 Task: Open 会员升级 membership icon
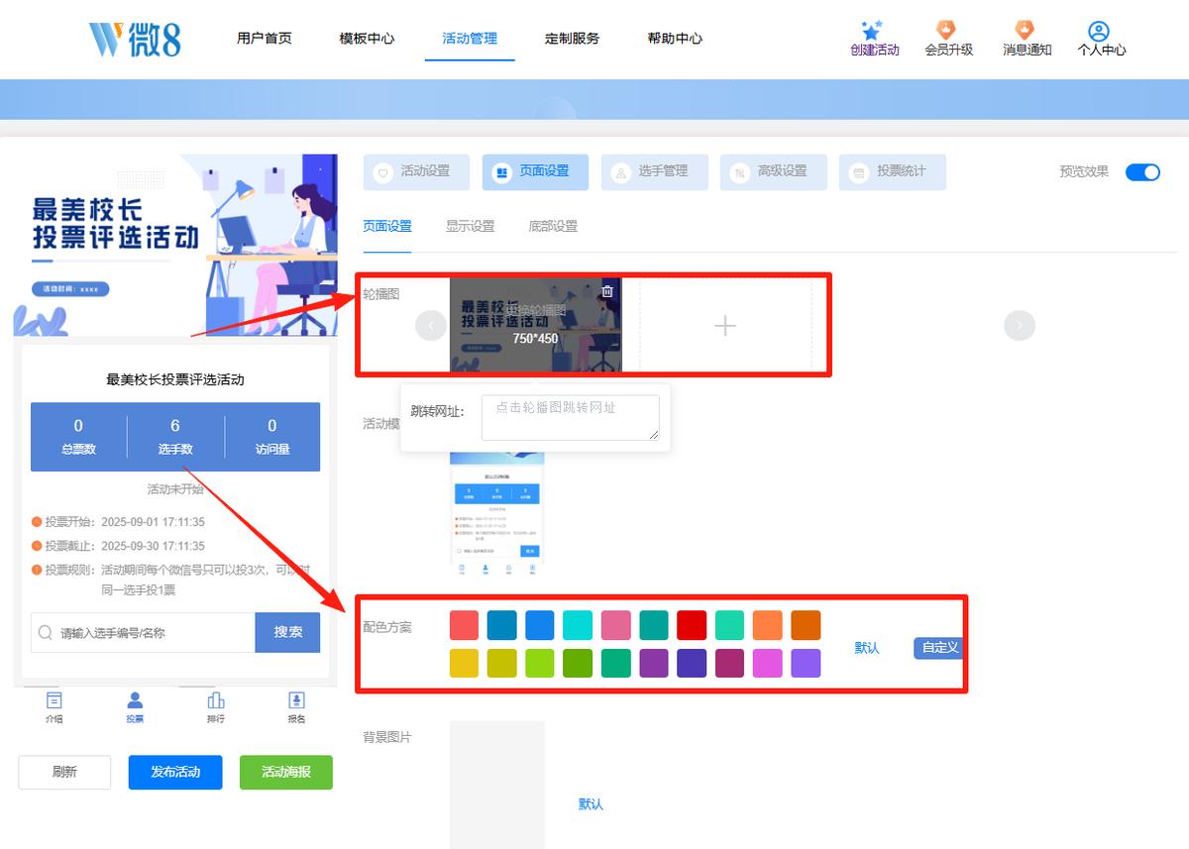click(947, 31)
